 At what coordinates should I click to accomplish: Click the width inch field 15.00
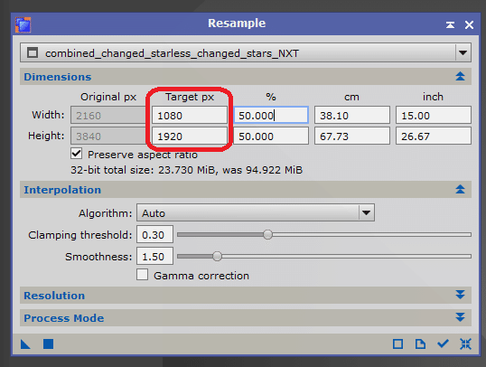click(434, 116)
